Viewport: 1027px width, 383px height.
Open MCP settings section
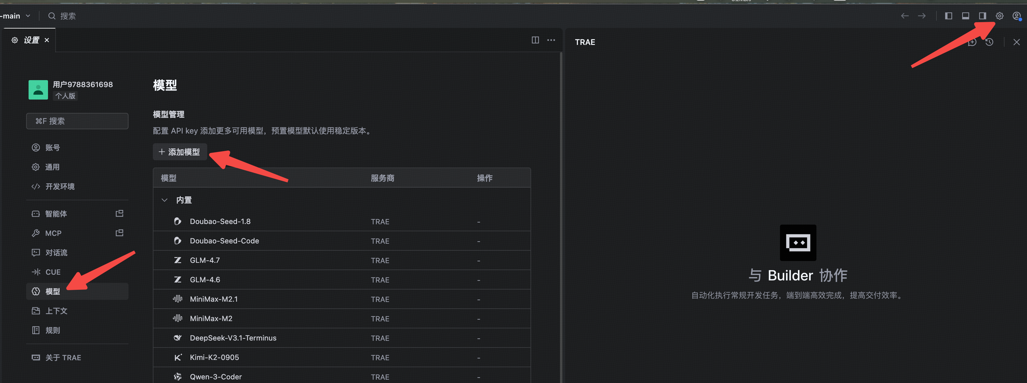tap(53, 233)
